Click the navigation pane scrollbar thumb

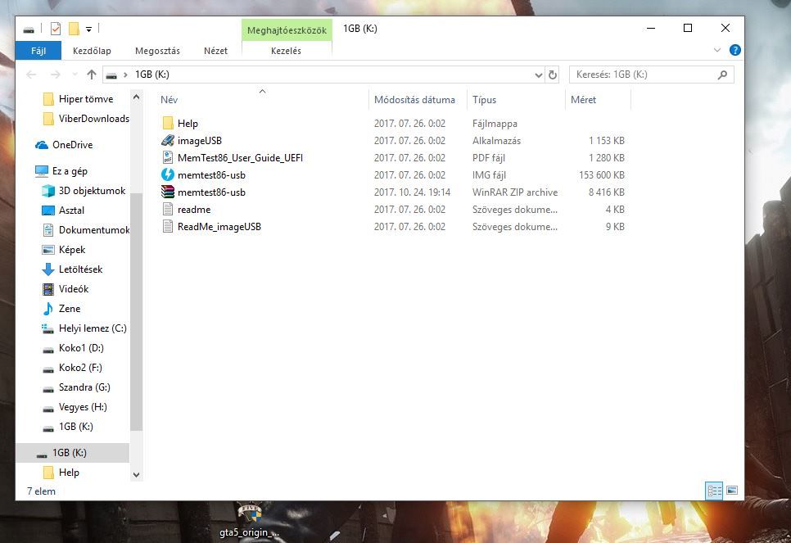(x=136, y=311)
